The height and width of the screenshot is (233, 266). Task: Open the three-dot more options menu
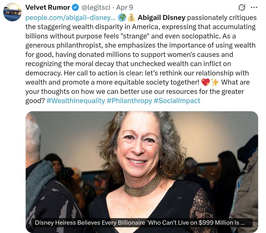tap(254, 8)
